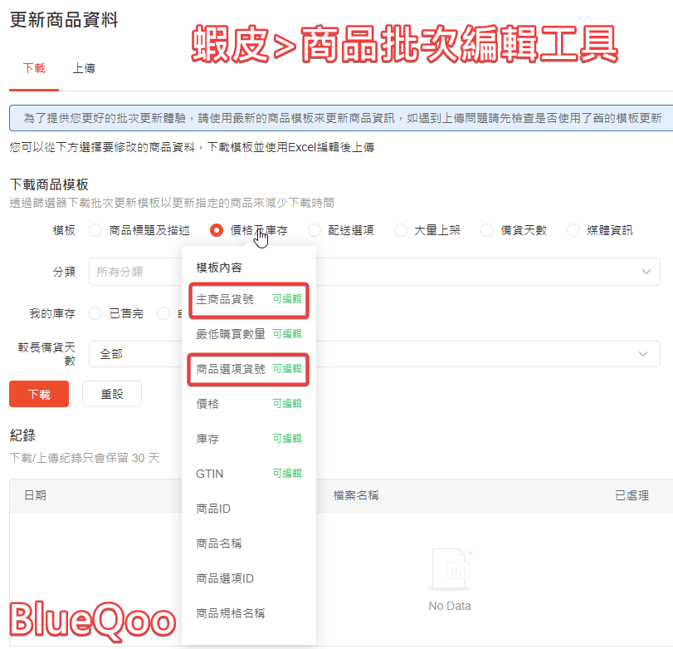
Task: Toggle the 已售完 stock filter
Action: 95,313
